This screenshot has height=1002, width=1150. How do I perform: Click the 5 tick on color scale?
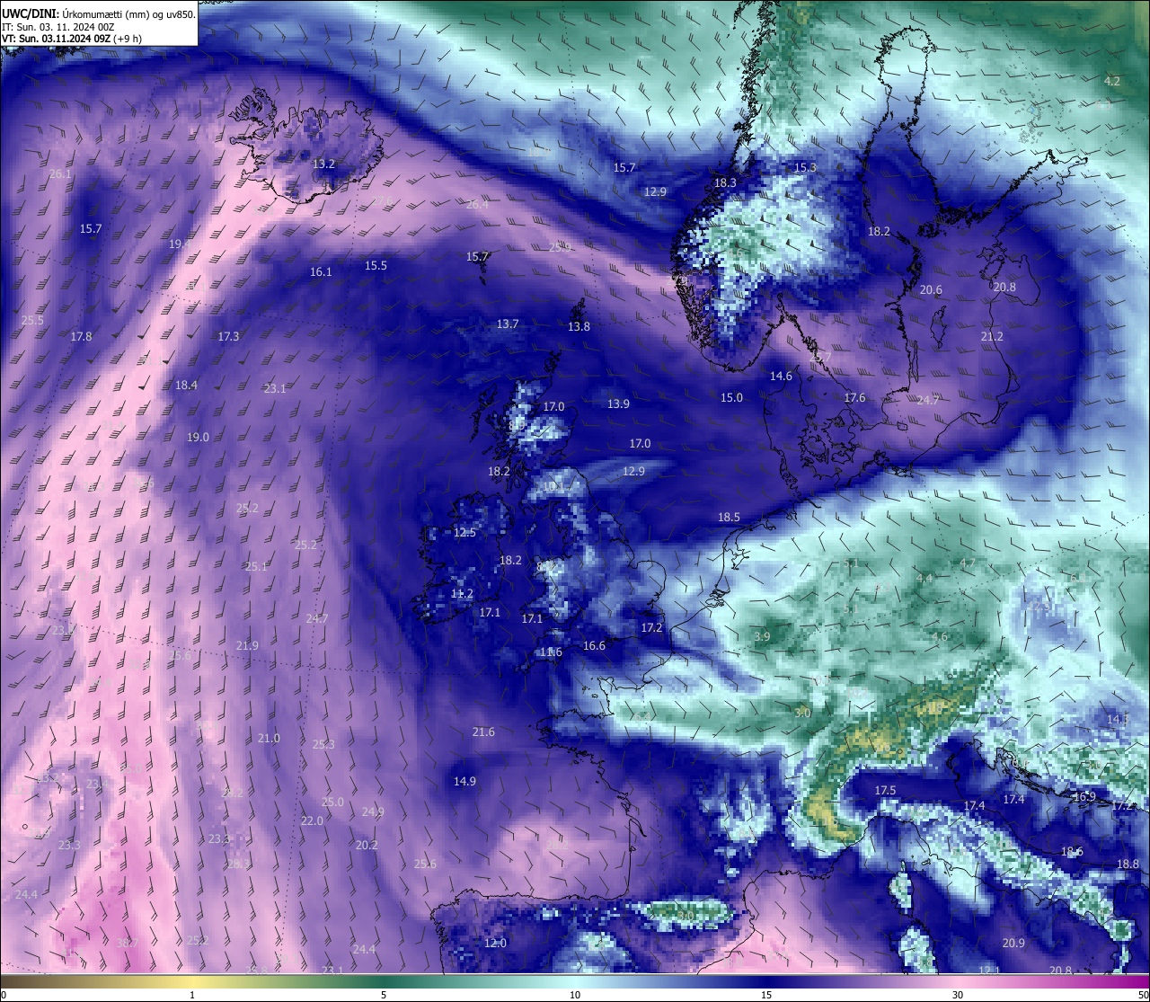(384, 995)
